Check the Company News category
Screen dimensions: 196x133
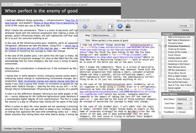click(x=165, y=43)
